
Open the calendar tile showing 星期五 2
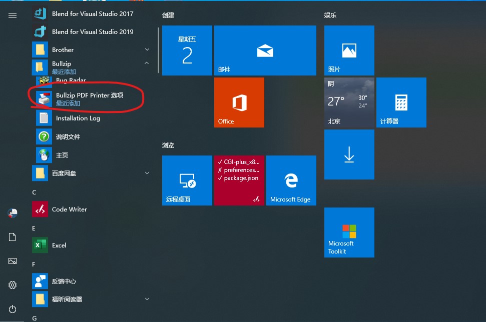(187, 50)
